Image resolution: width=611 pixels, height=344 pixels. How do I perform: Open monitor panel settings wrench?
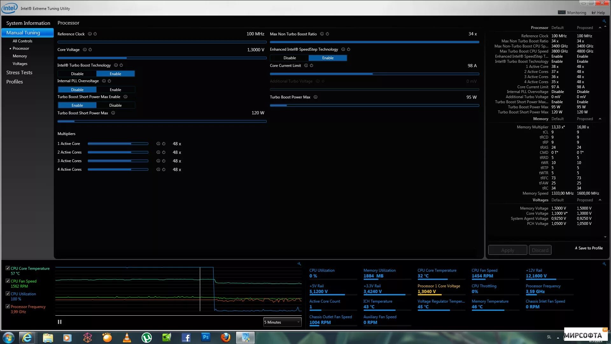point(604,264)
